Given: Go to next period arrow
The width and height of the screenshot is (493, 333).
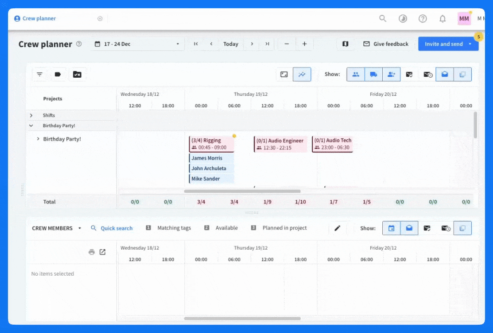Looking at the screenshot, I should pyautogui.click(x=252, y=44).
